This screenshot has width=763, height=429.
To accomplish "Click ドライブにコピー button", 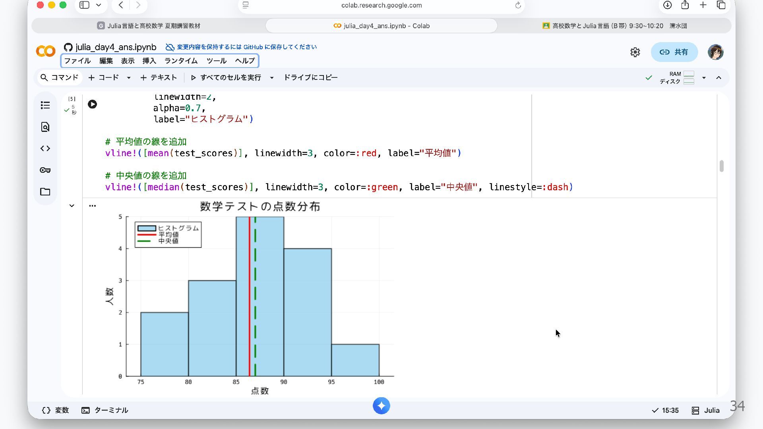I will tap(310, 77).
